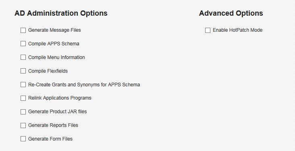This screenshot has height=151, width=295.
Task: Select the Re-Create Grants and Synonyms checkbox
Action: click(23, 85)
